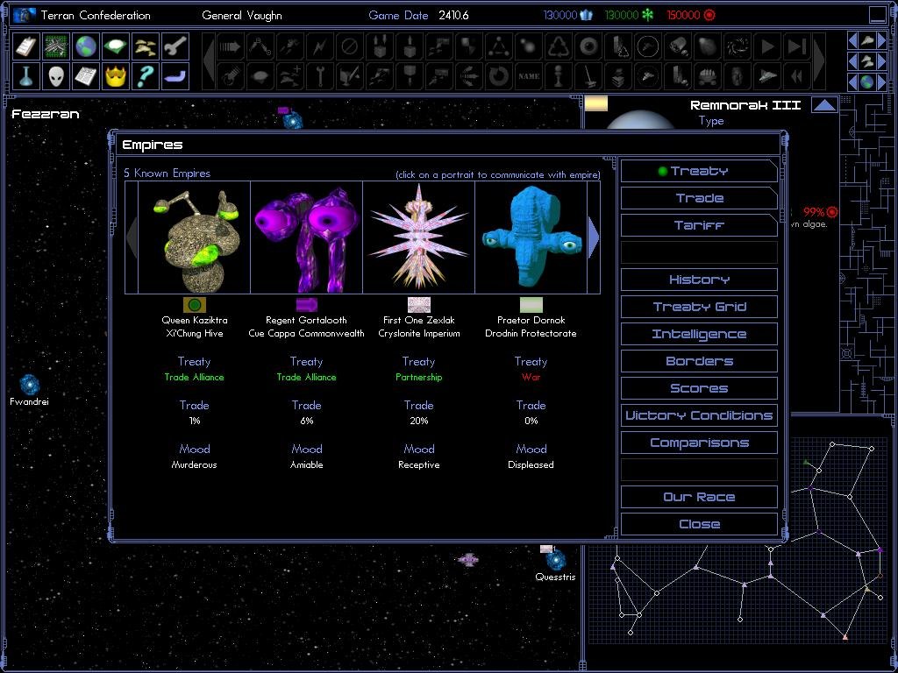Open the gold crown empire status icon
The height and width of the screenshot is (673, 898).
pos(116,75)
